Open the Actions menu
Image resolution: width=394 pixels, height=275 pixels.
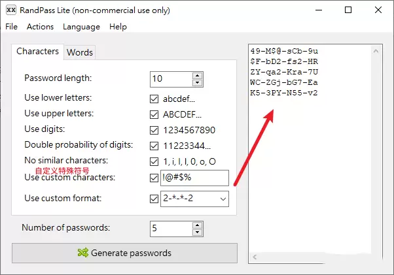coord(40,27)
